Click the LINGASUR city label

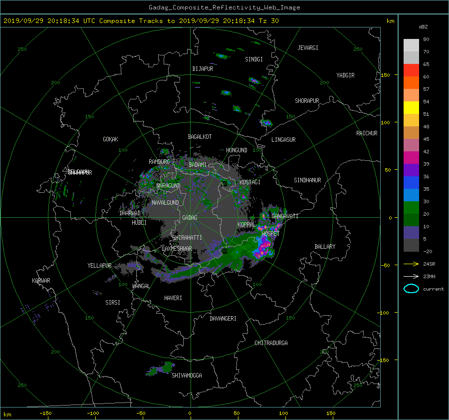[283, 140]
